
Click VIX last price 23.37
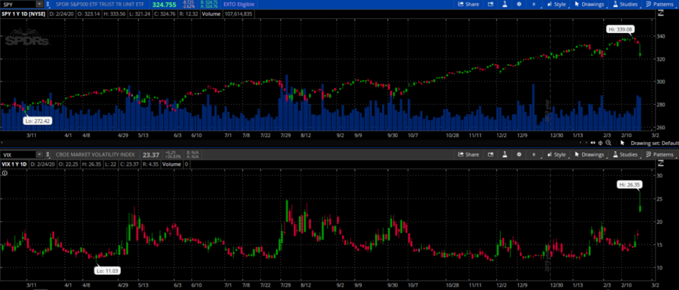[x=151, y=154]
